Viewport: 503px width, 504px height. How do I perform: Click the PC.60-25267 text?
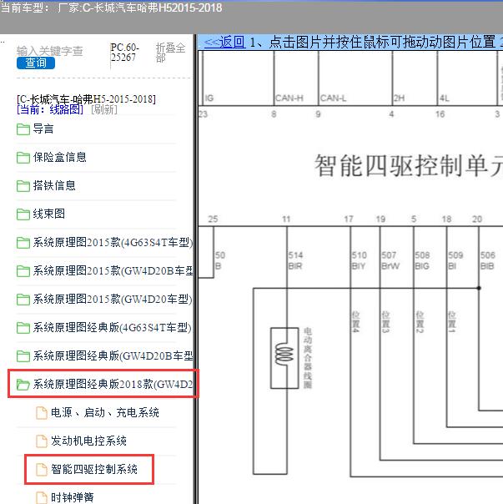[124, 53]
